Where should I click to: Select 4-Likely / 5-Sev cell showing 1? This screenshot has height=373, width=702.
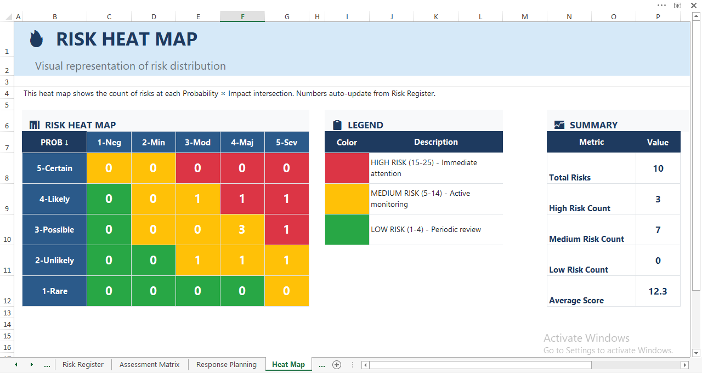tap(287, 199)
